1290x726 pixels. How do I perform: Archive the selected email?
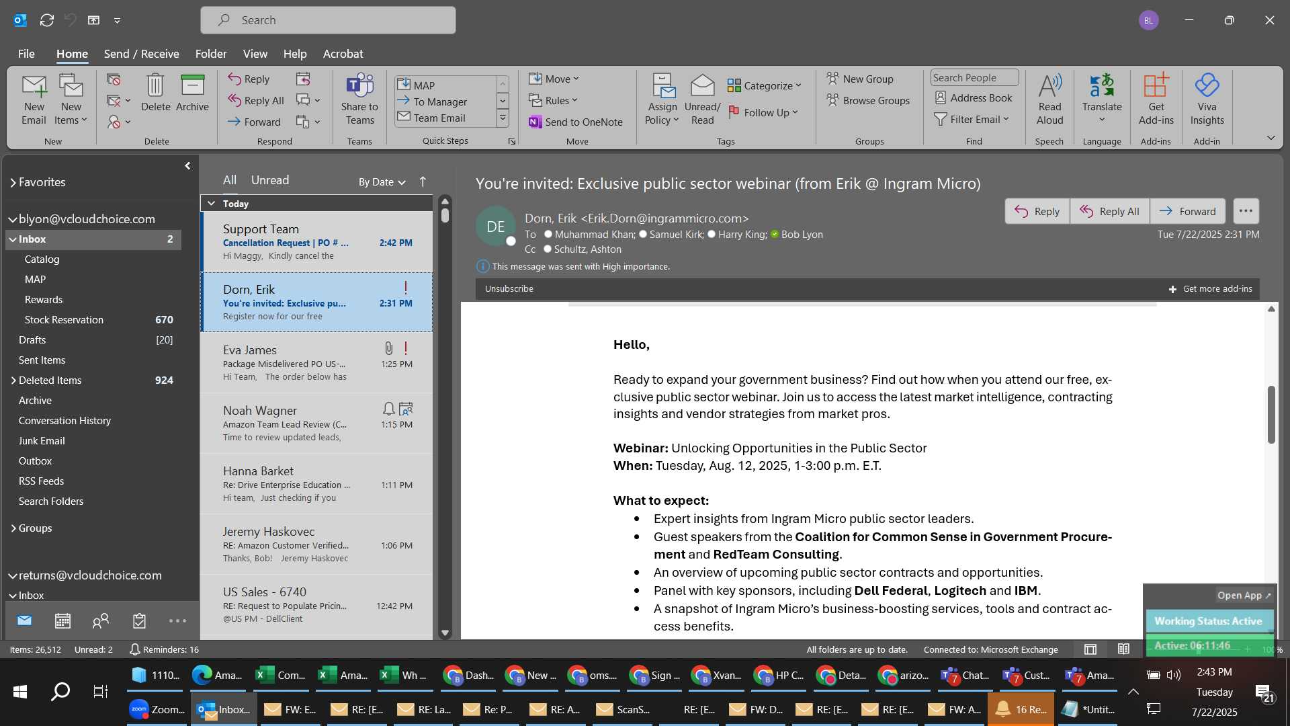click(x=192, y=93)
